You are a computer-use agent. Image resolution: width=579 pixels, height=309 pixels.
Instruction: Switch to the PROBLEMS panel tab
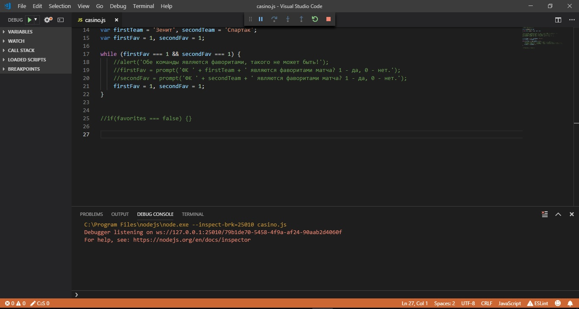tap(92, 214)
